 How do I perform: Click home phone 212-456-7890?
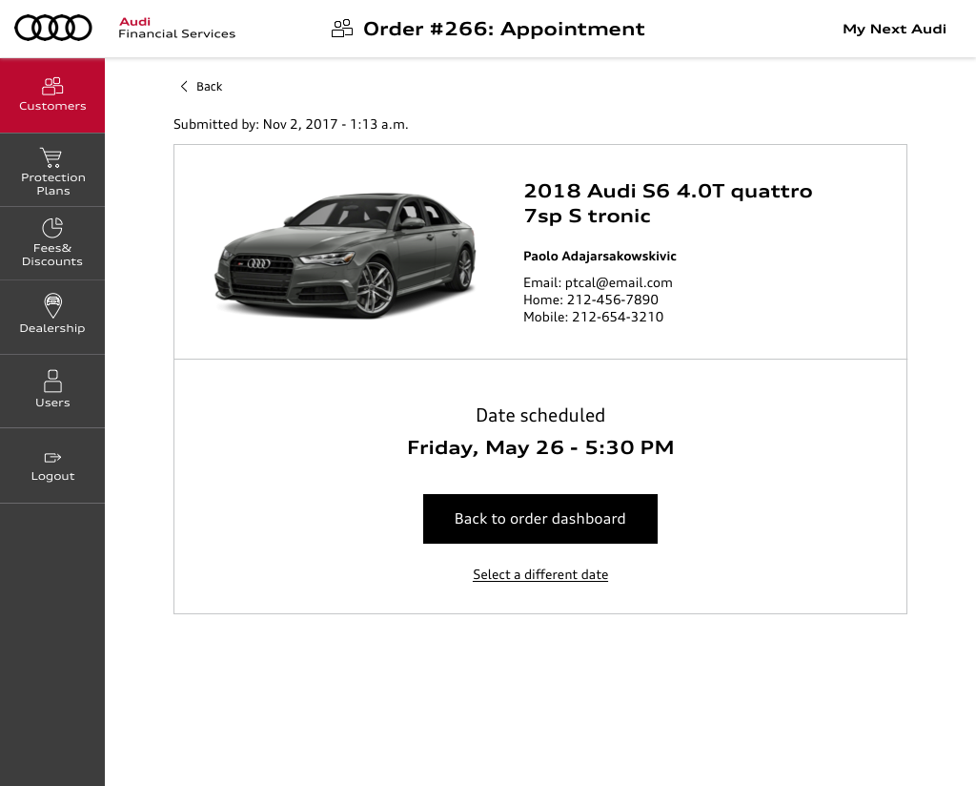[613, 300]
